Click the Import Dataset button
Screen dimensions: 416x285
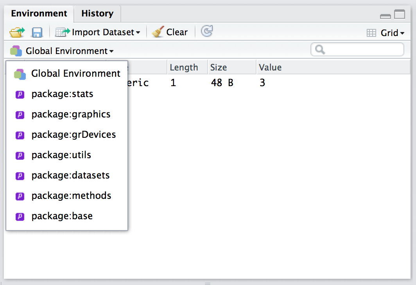[x=98, y=32]
